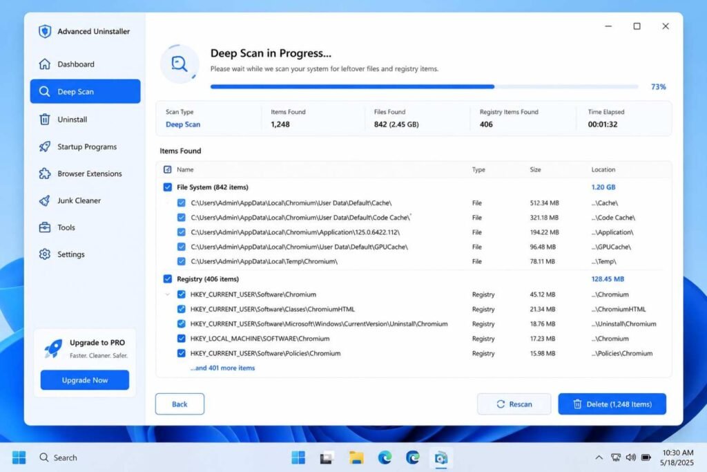707x472 pixels.
Task: Open the Widgets icon at the taskbar center
Action: [x=298, y=457]
